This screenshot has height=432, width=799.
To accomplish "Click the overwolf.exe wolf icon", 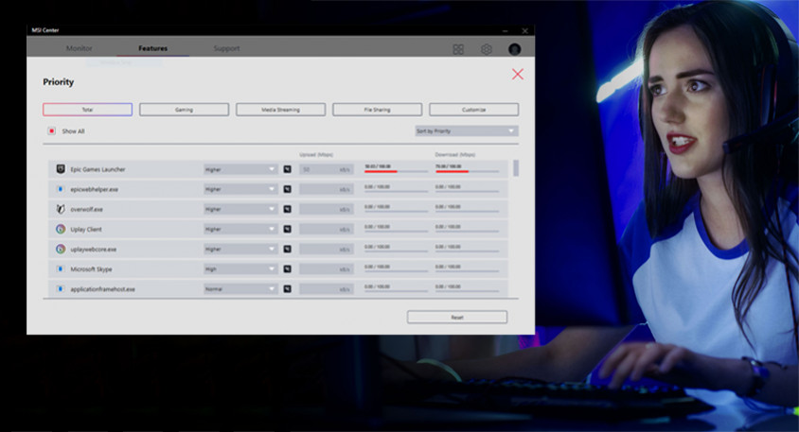I will click(x=61, y=209).
